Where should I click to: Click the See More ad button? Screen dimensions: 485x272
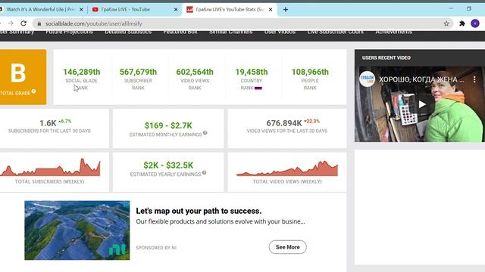click(x=288, y=247)
